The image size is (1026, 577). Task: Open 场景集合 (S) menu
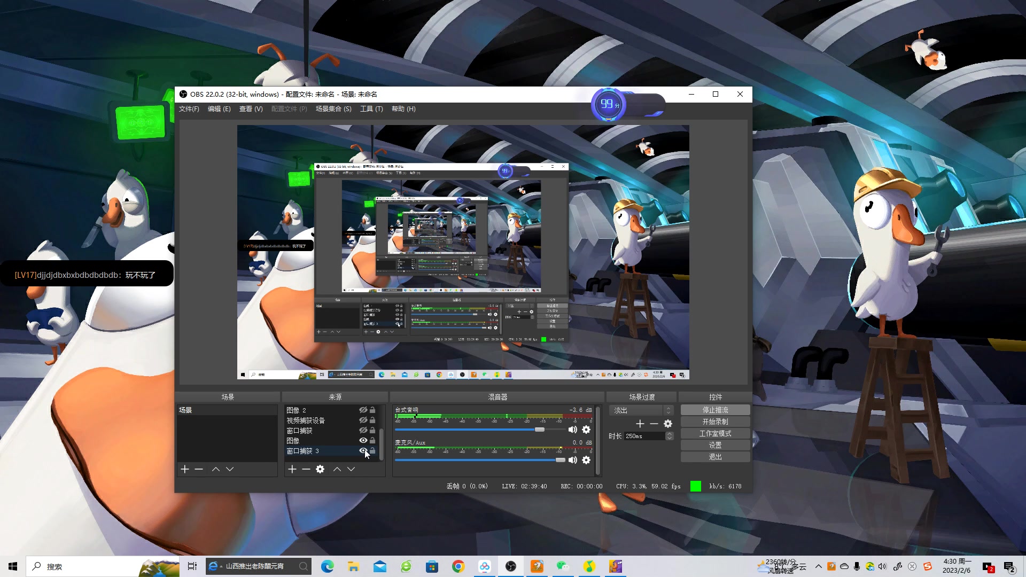pyautogui.click(x=333, y=109)
